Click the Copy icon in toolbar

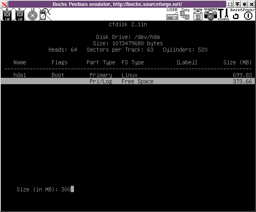pyautogui.click(x=185, y=15)
